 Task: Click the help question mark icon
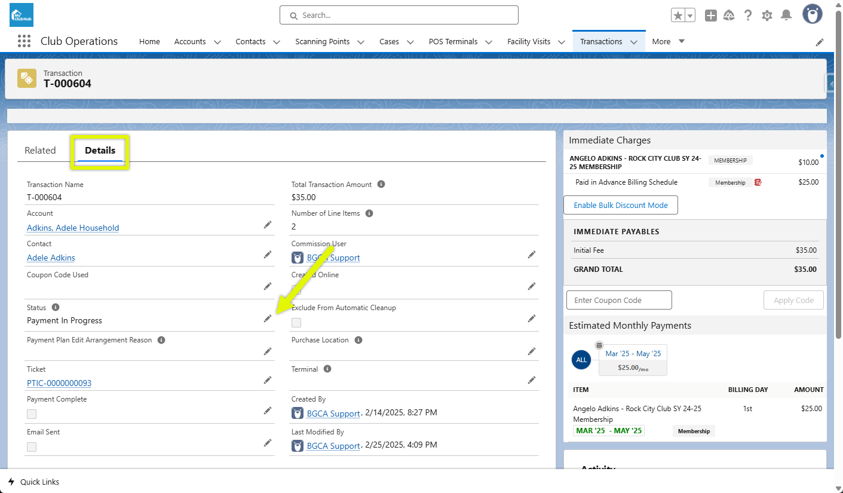tap(748, 16)
